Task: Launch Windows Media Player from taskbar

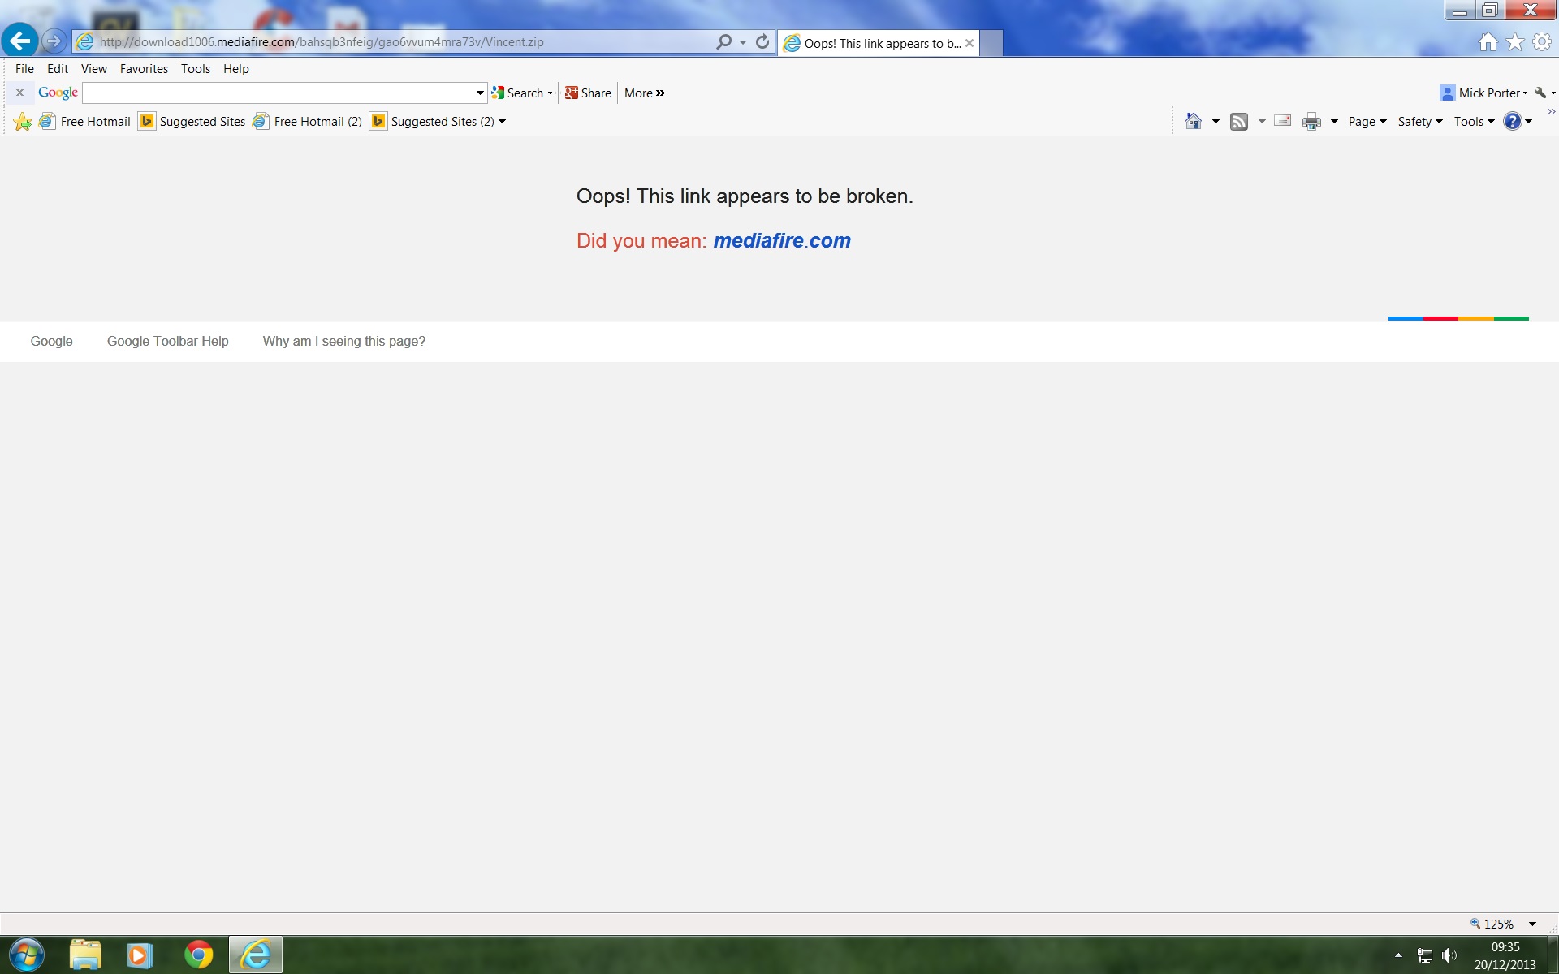Action: click(x=140, y=955)
